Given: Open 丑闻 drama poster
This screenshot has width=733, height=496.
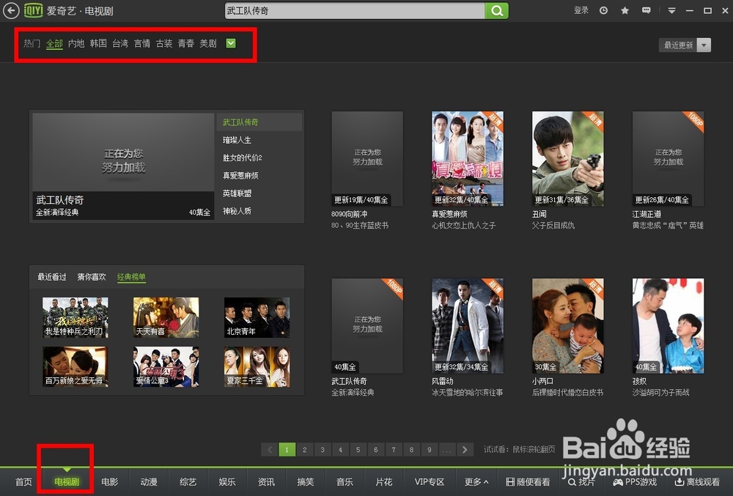Looking at the screenshot, I should (x=567, y=159).
